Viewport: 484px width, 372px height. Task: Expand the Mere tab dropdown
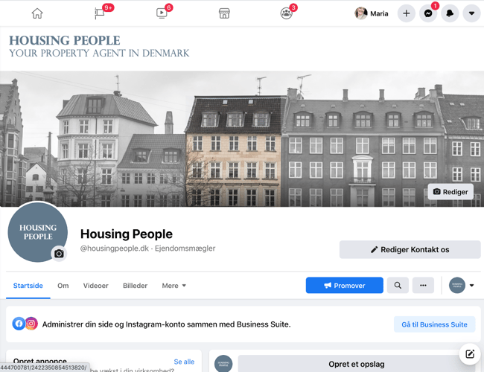(174, 286)
